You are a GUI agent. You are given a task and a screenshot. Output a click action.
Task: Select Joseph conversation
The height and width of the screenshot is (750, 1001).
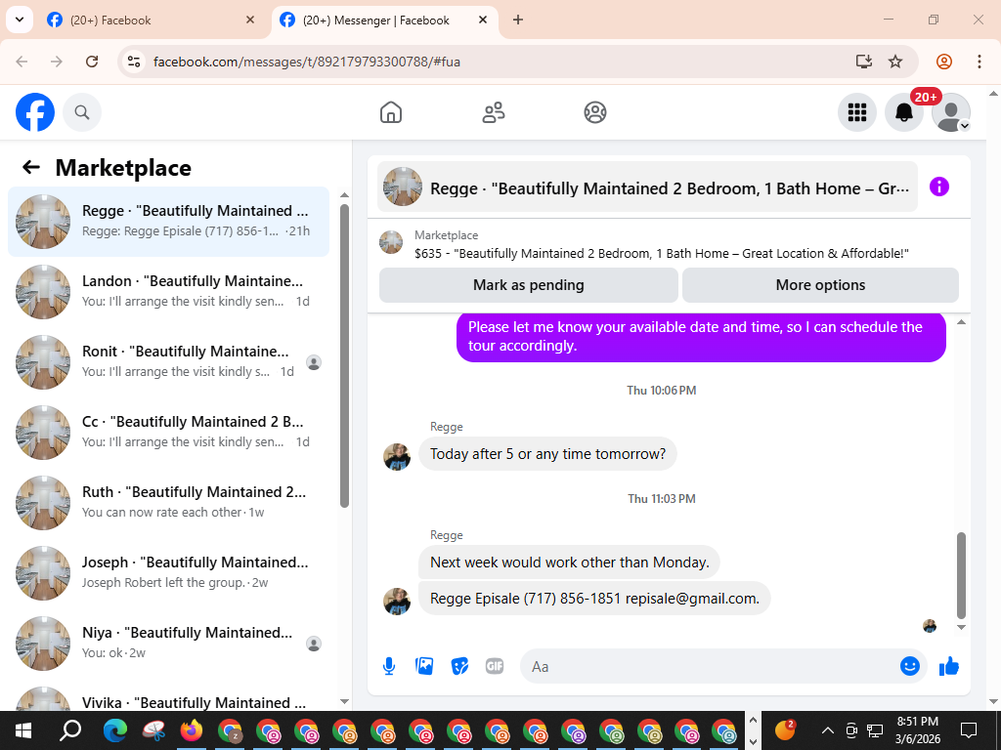(x=168, y=572)
